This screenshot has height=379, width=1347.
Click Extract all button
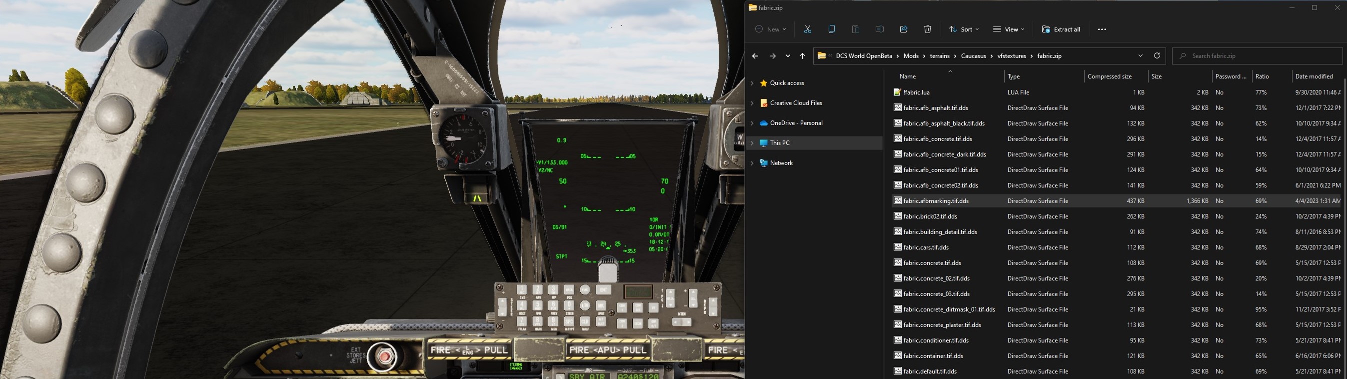(1061, 29)
